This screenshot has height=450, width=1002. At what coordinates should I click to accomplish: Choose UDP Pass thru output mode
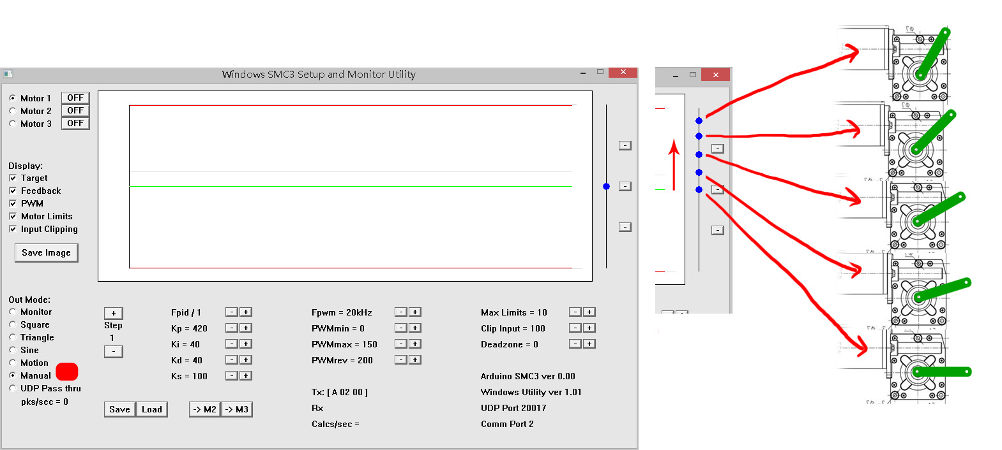(13, 388)
